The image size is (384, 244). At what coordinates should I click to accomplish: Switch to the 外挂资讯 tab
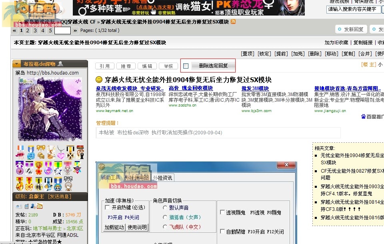[163, 178]
